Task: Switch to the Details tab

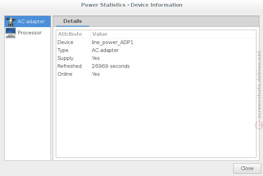Action: pyautogui.click(x=73, y=21)
